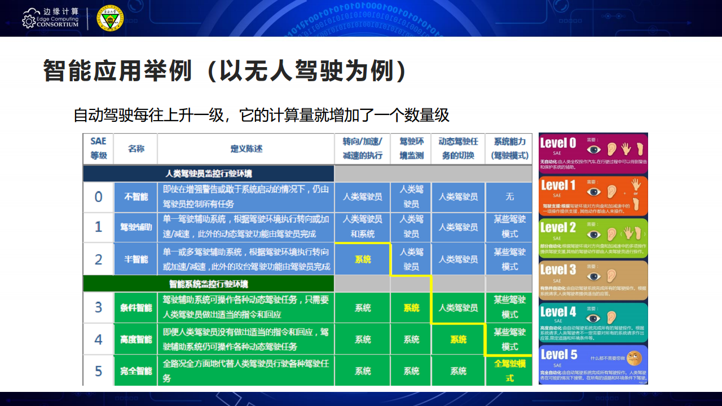This screenshot has height=406, width=722.
Task: Click the 'Level 4' heading
Action: pyautogui.click(x=558, y=312)
